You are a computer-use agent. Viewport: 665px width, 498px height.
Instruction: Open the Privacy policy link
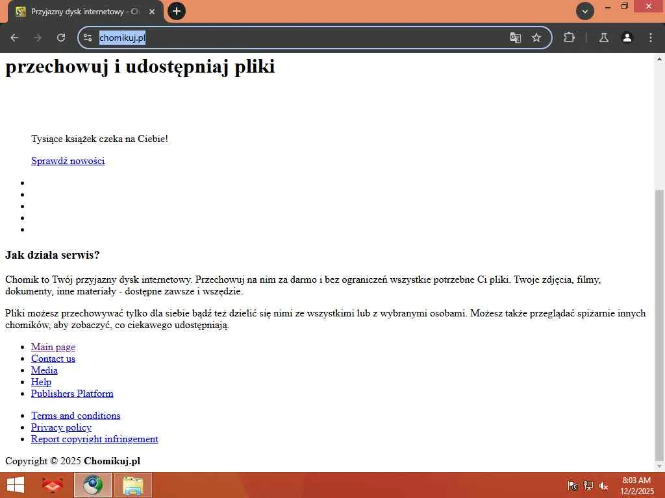click(61, 427)
